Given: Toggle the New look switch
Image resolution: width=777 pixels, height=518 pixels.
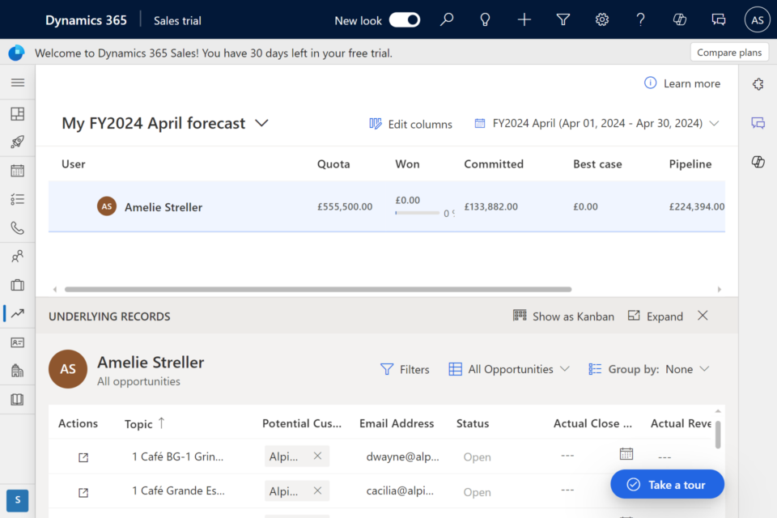Looking at the screenshot, I should coord(405,20).
